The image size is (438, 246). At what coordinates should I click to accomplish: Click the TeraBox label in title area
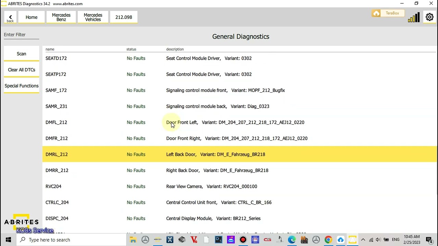[392, 13]
